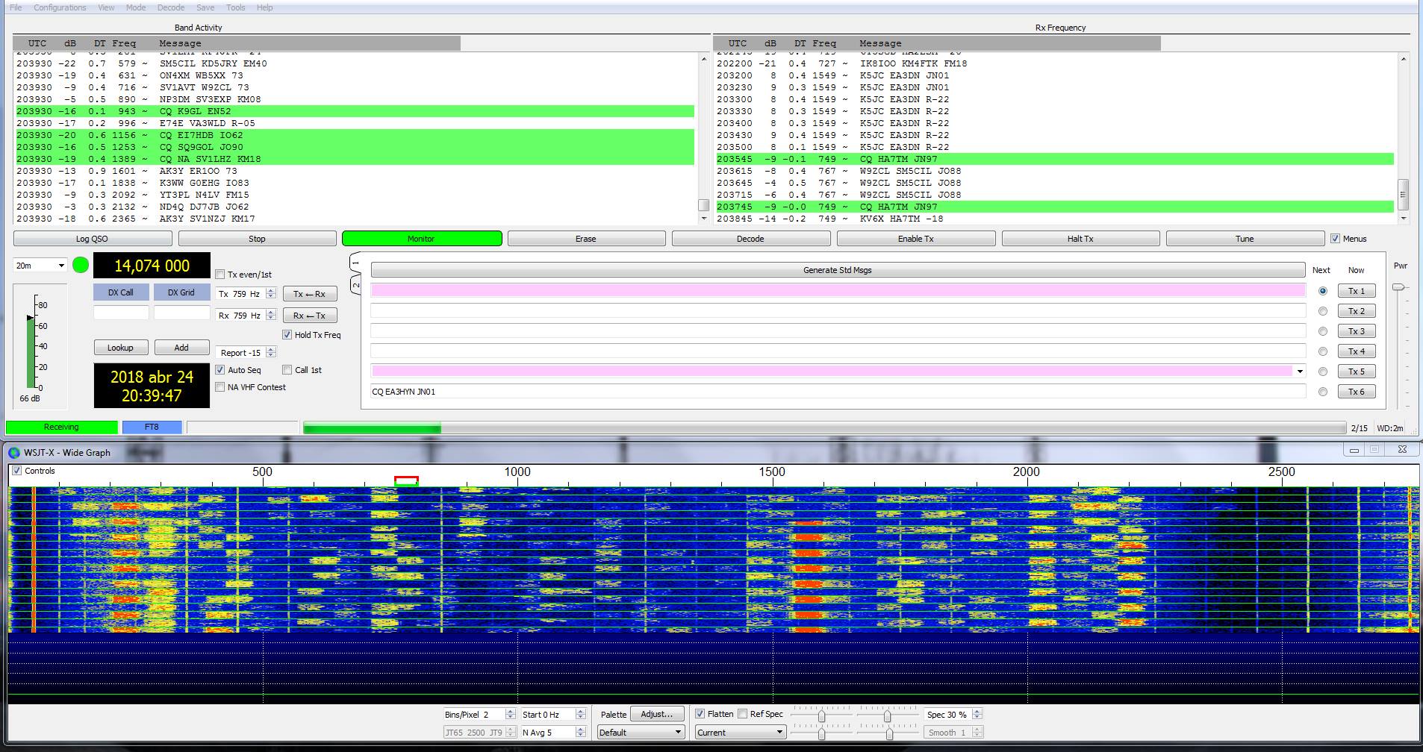This screenshot has width=1423, height=752.
Task: Uncheck the Hold Tx Freq option
Action: (287, 335)
